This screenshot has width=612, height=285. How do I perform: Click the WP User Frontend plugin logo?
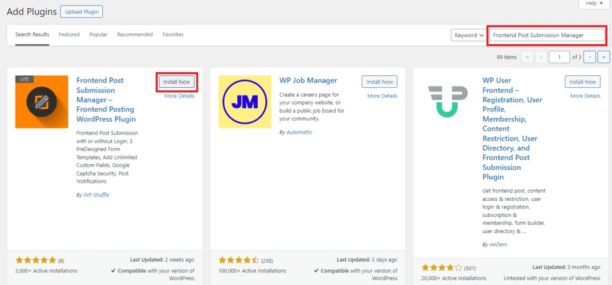448,102
